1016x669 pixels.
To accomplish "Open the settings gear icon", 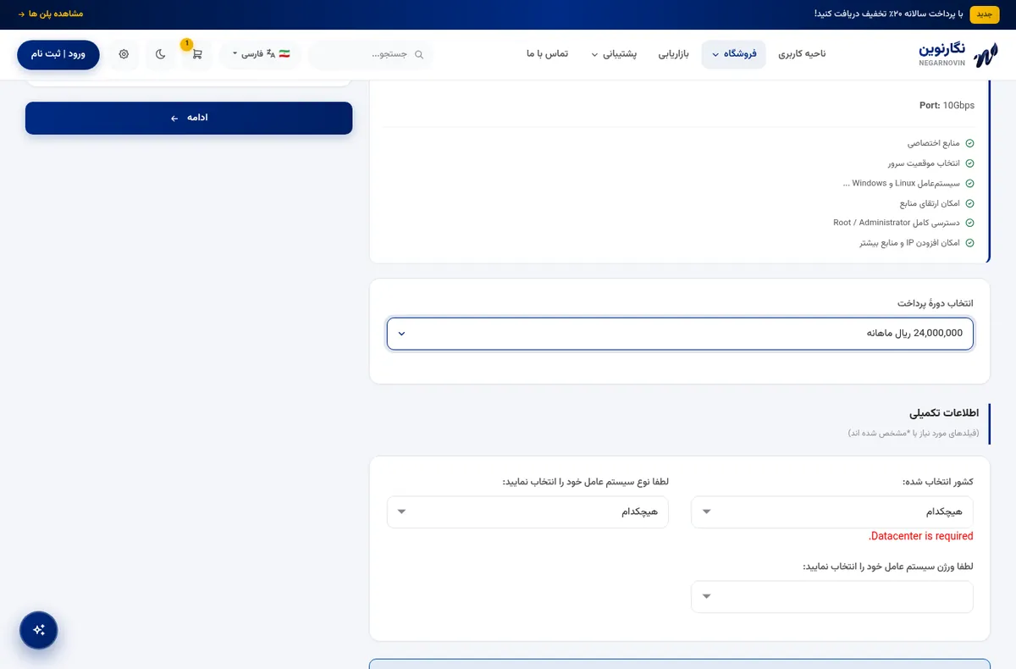I will click(x=124, y=54).
